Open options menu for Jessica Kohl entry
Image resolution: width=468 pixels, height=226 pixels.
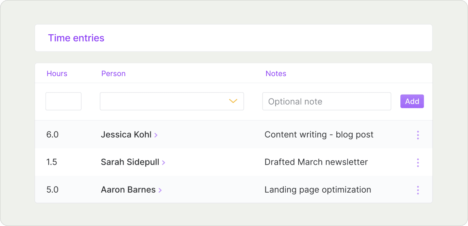pyautogui.click(x=418, y=135)
